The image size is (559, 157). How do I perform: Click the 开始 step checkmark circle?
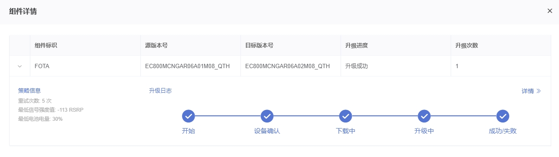(188, 116)
